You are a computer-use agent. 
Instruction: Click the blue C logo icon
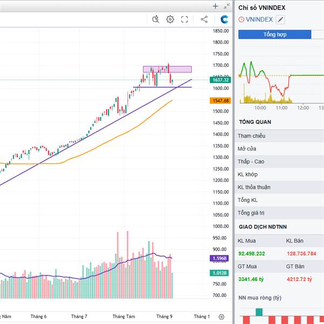(225, 19)
